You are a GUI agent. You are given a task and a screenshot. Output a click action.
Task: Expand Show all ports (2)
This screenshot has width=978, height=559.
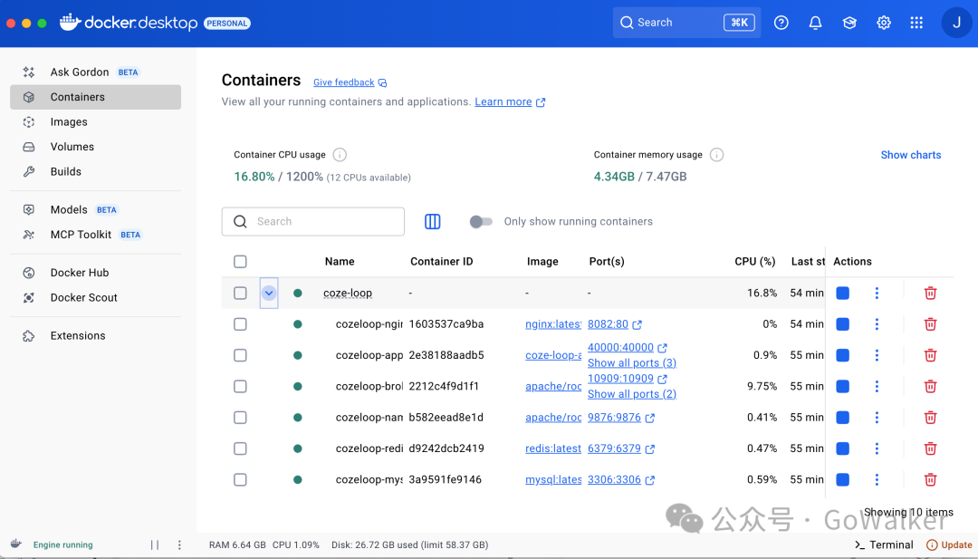click(x=632, y=394)
